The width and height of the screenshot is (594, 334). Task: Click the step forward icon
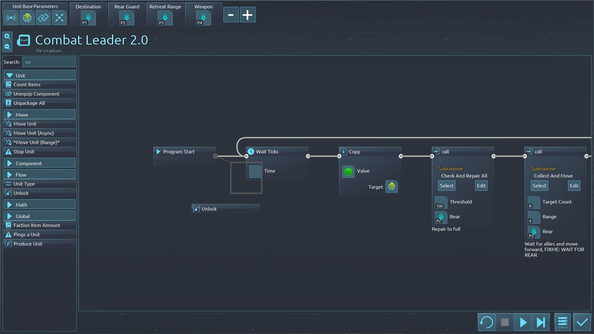(541, 322)
